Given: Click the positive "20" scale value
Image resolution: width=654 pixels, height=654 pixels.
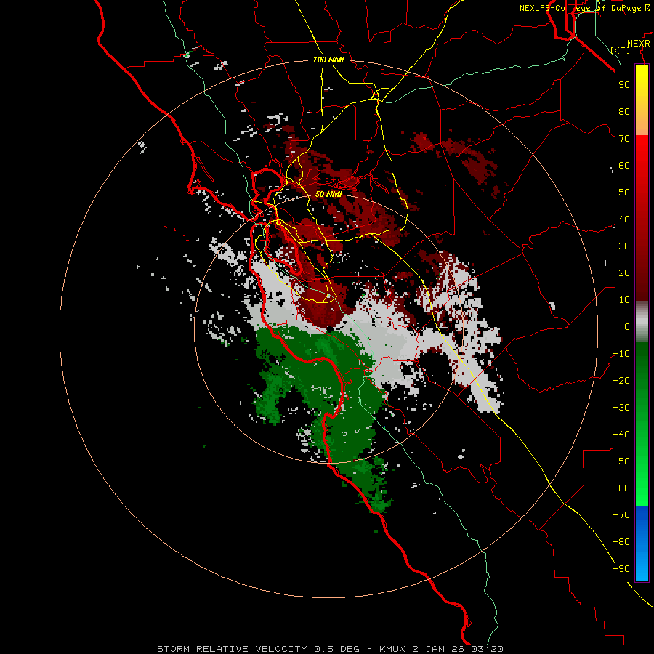Looking at the screenshot, I should coord(624,273).
